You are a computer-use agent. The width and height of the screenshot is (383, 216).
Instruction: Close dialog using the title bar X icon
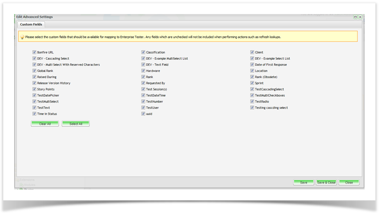(360, 17)
